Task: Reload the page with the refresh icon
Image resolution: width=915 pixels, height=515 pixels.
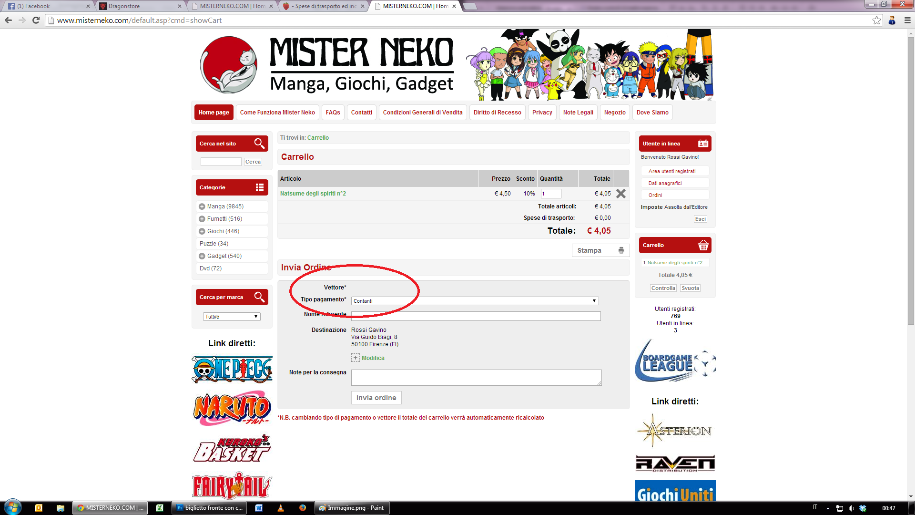Action: 36,20
